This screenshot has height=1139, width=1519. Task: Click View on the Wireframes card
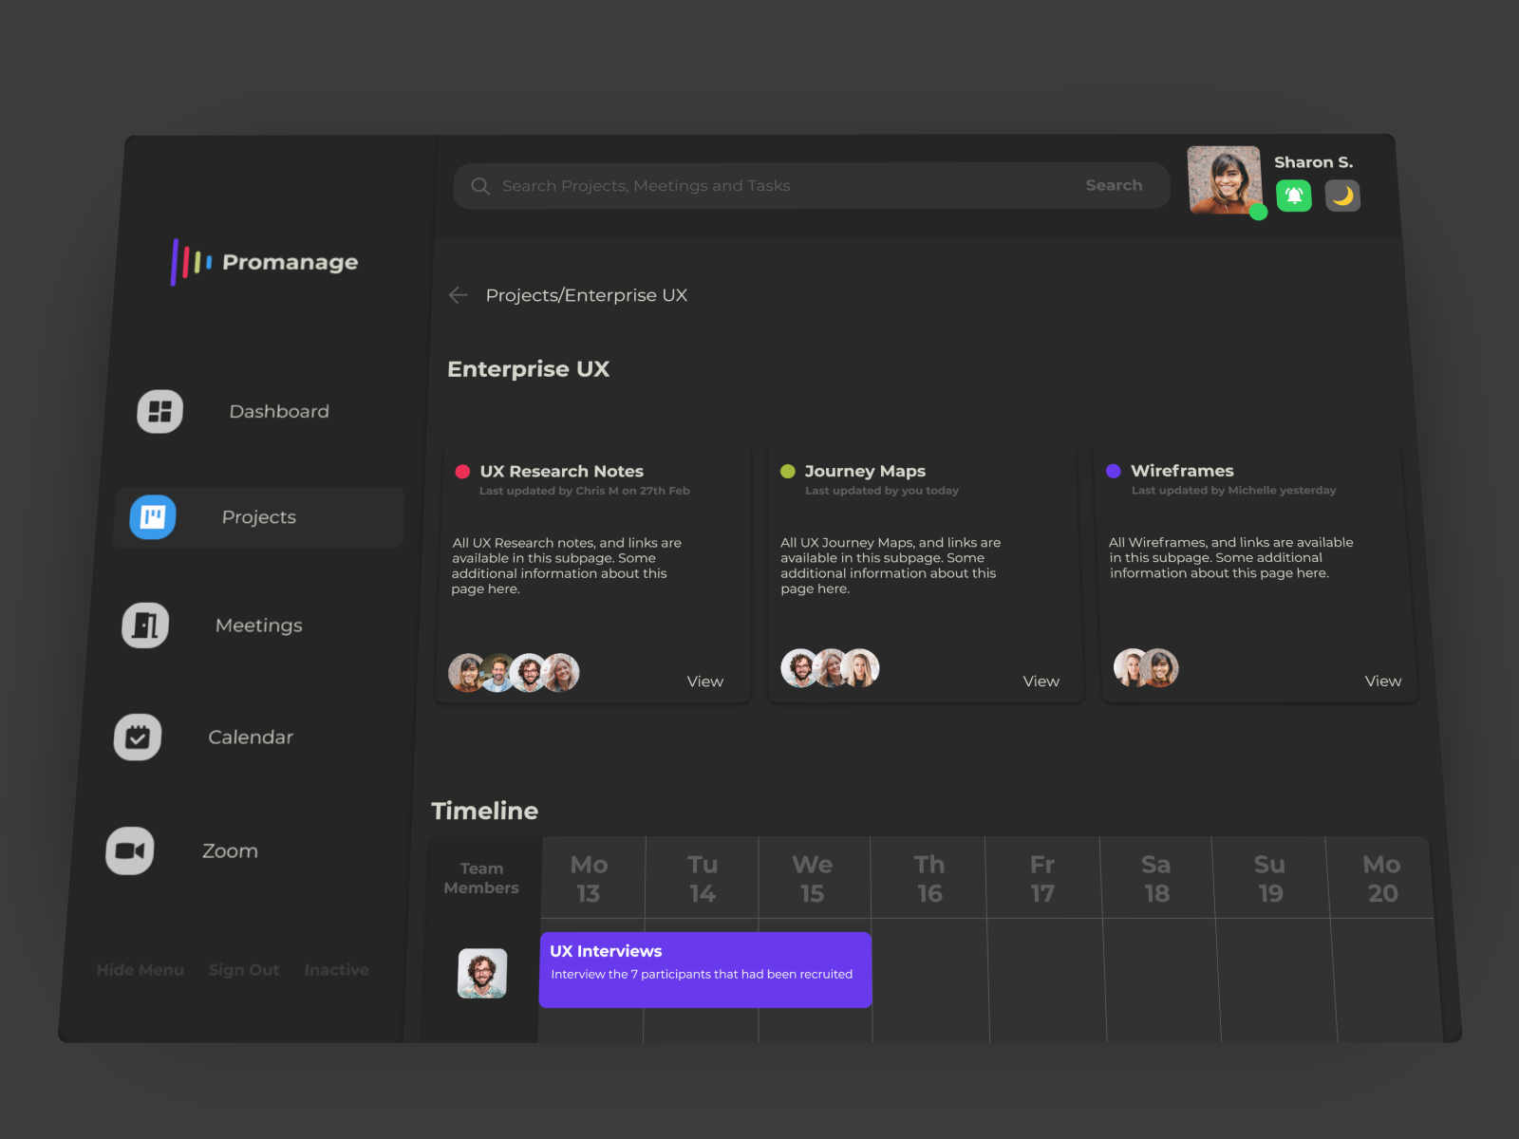[x=1382, y=681]
